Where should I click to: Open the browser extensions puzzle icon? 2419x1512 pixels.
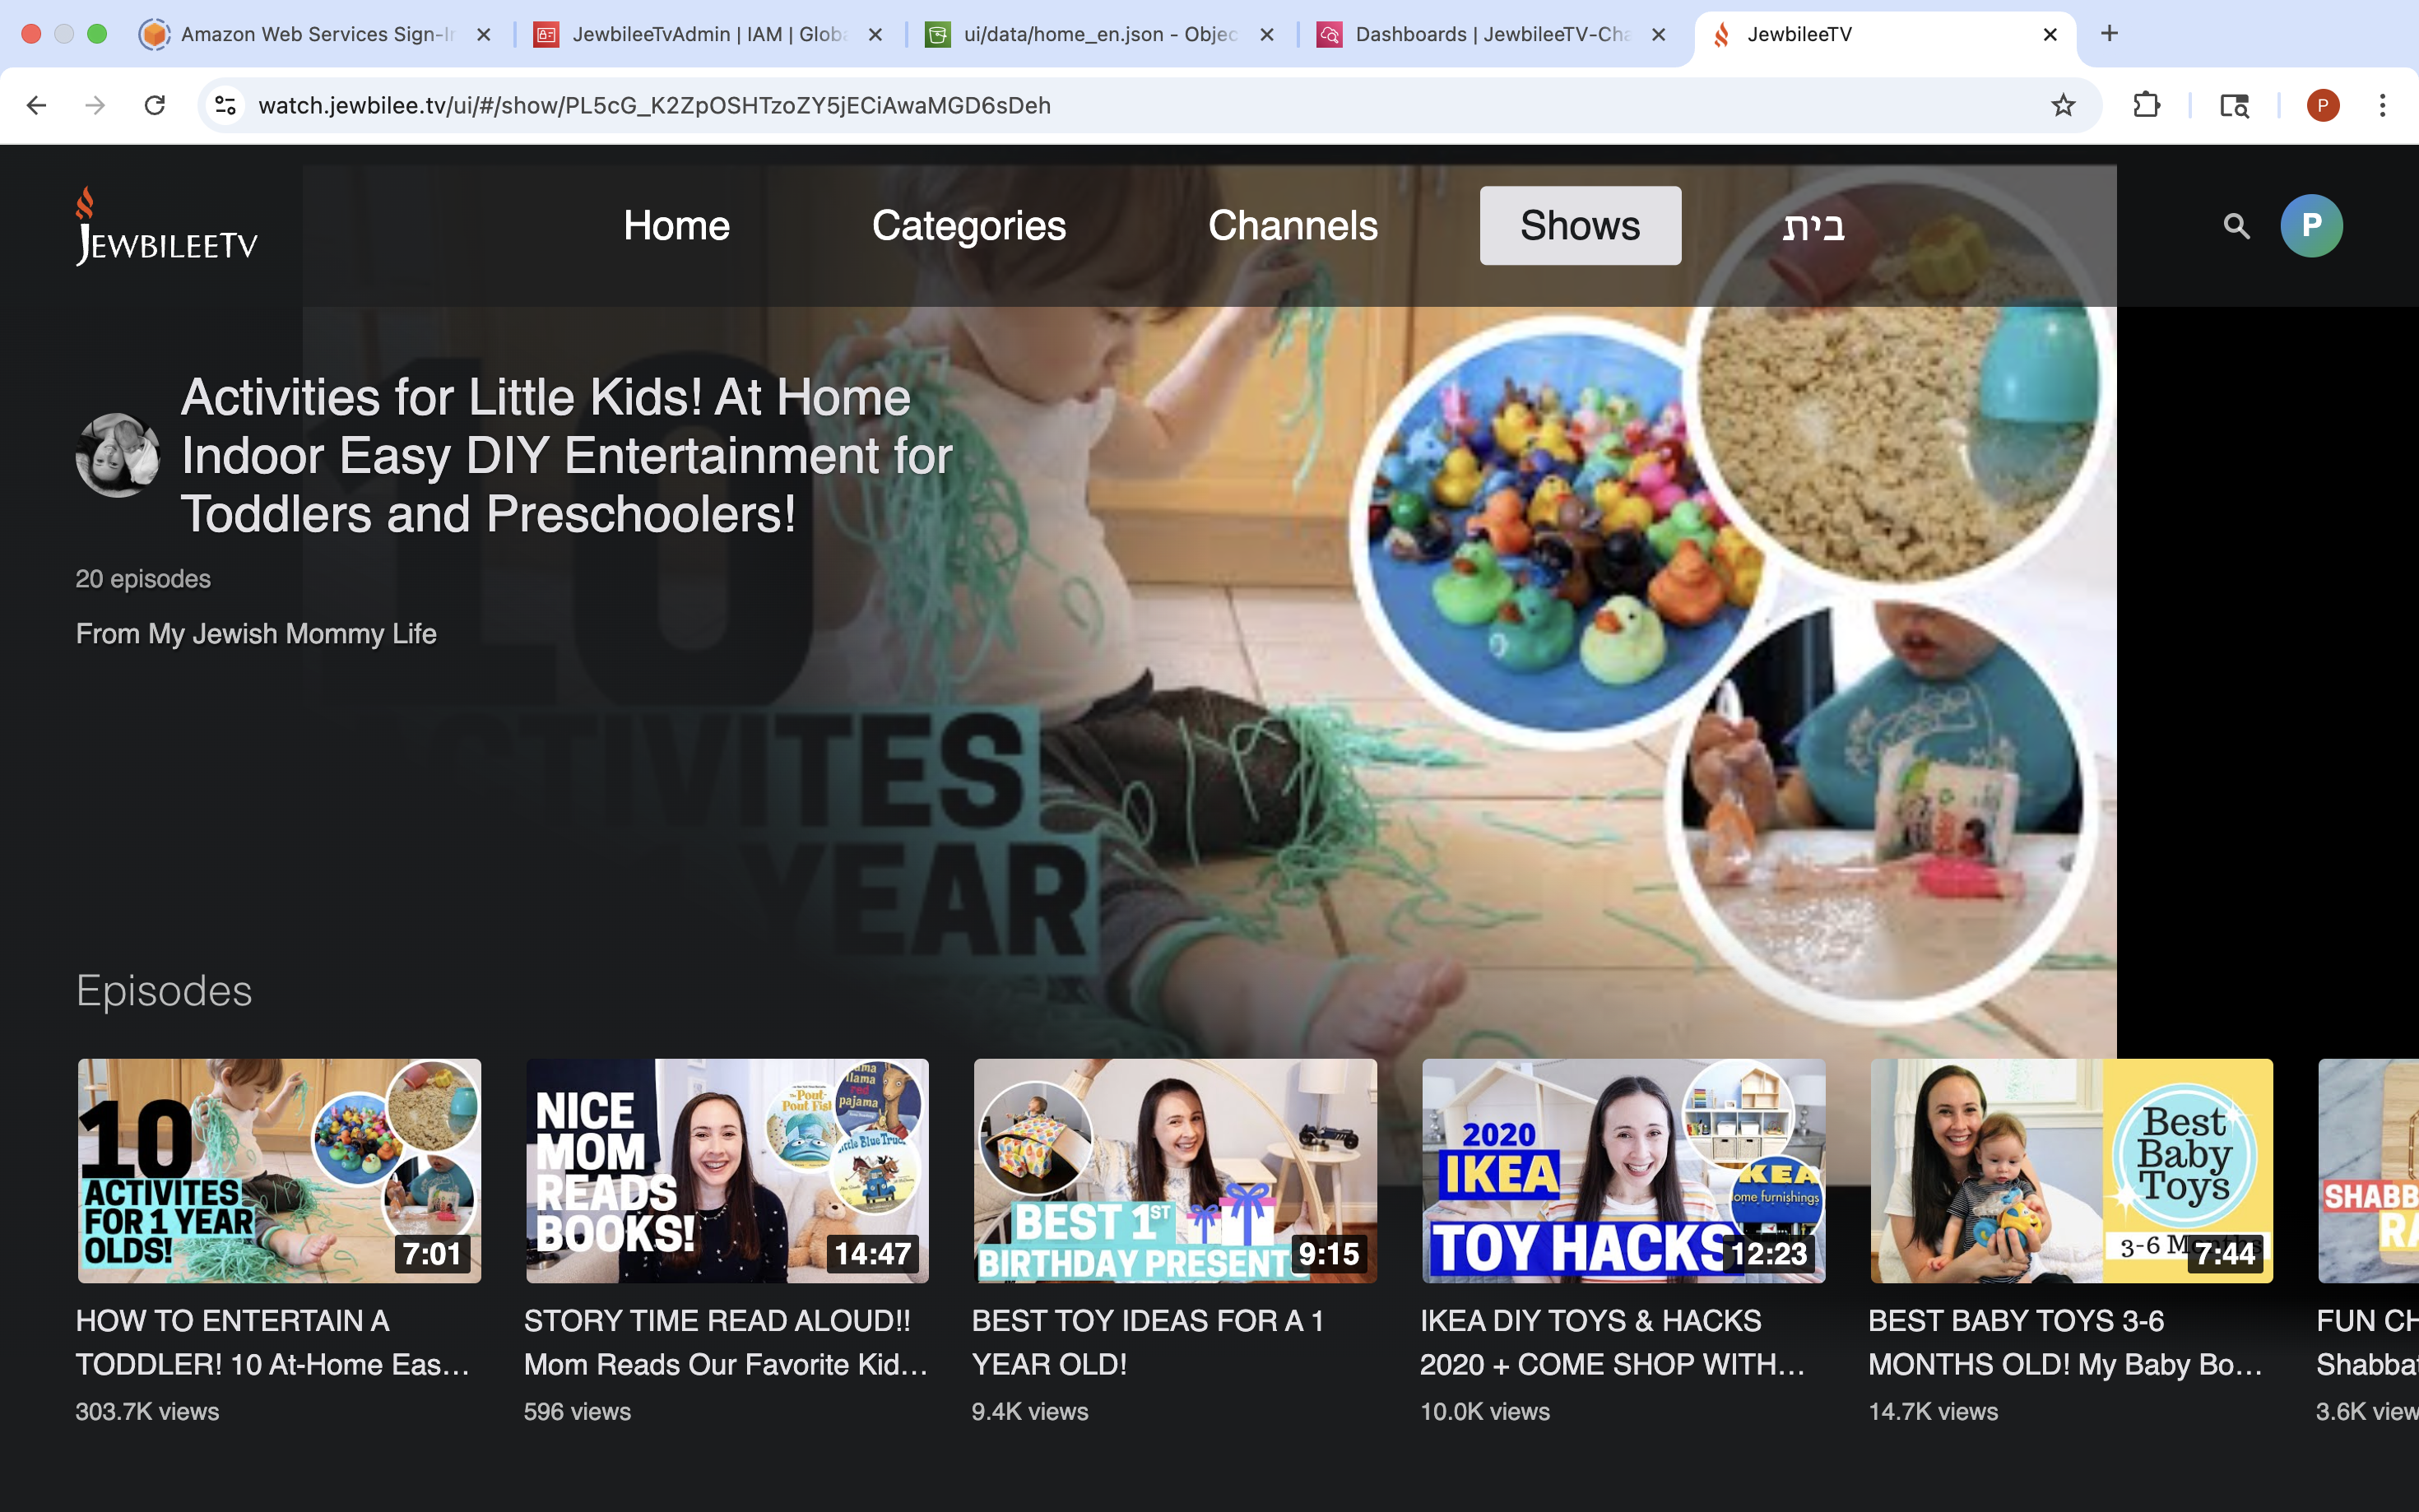(2146, 105)
